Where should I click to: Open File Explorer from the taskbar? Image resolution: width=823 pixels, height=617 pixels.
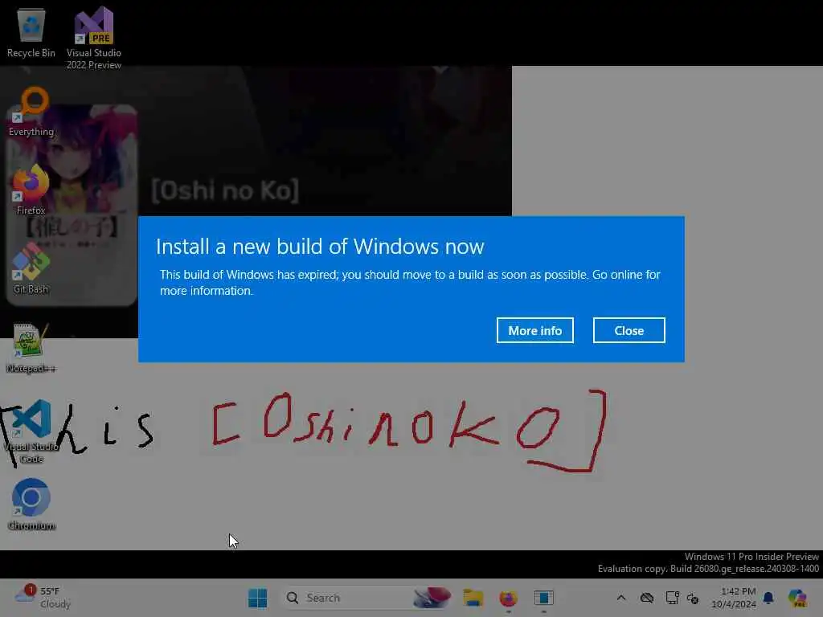(473, 598)
